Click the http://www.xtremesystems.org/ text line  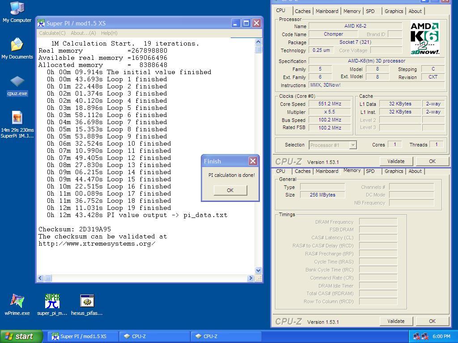click(97, 244)
